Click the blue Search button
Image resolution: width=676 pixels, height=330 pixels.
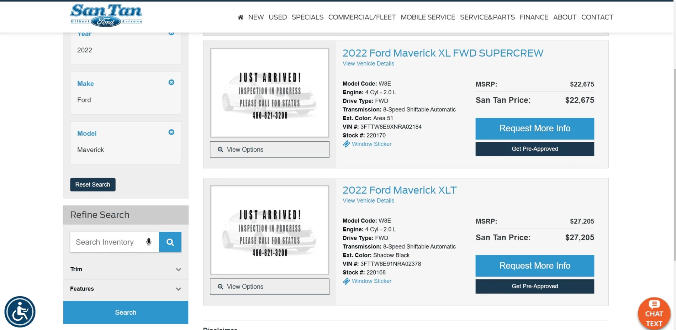(x=126, y=313)
